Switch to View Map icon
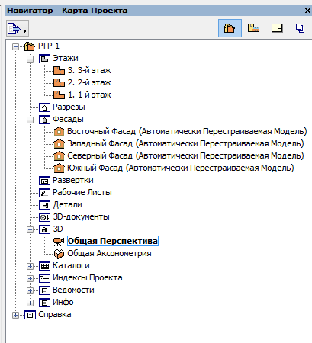 point(253,28)
